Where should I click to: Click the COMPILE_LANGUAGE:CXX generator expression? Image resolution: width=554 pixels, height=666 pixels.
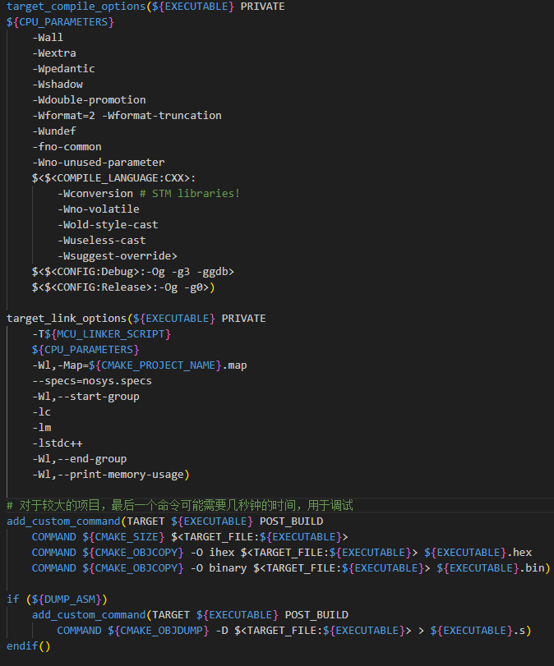[x=113, y=178]
